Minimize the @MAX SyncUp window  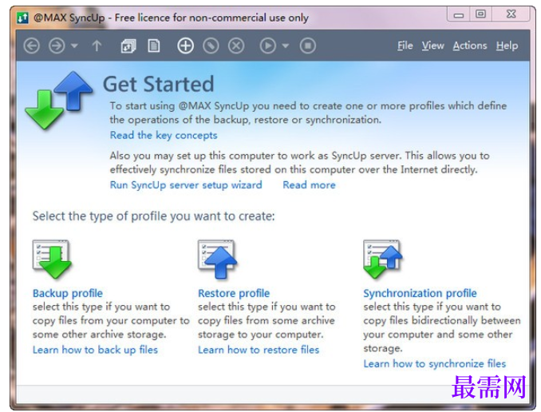[459, 15]
